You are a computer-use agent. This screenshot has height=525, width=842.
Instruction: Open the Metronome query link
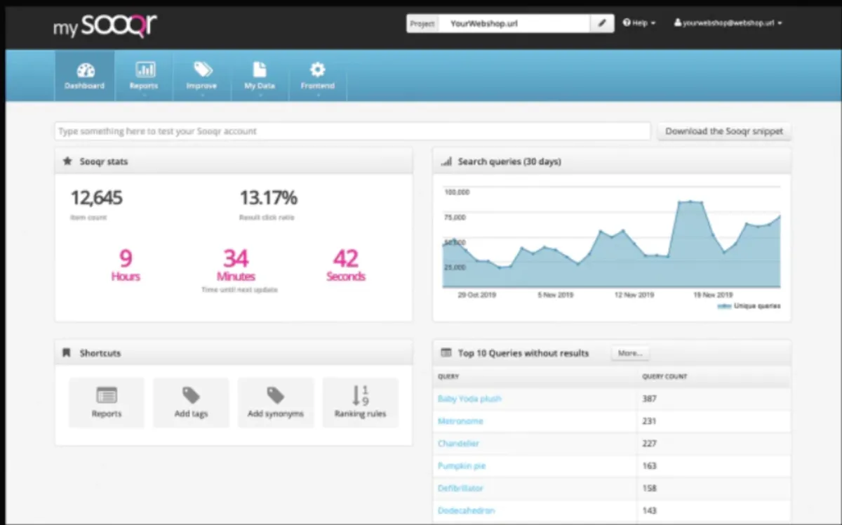(x=460, y=421)
